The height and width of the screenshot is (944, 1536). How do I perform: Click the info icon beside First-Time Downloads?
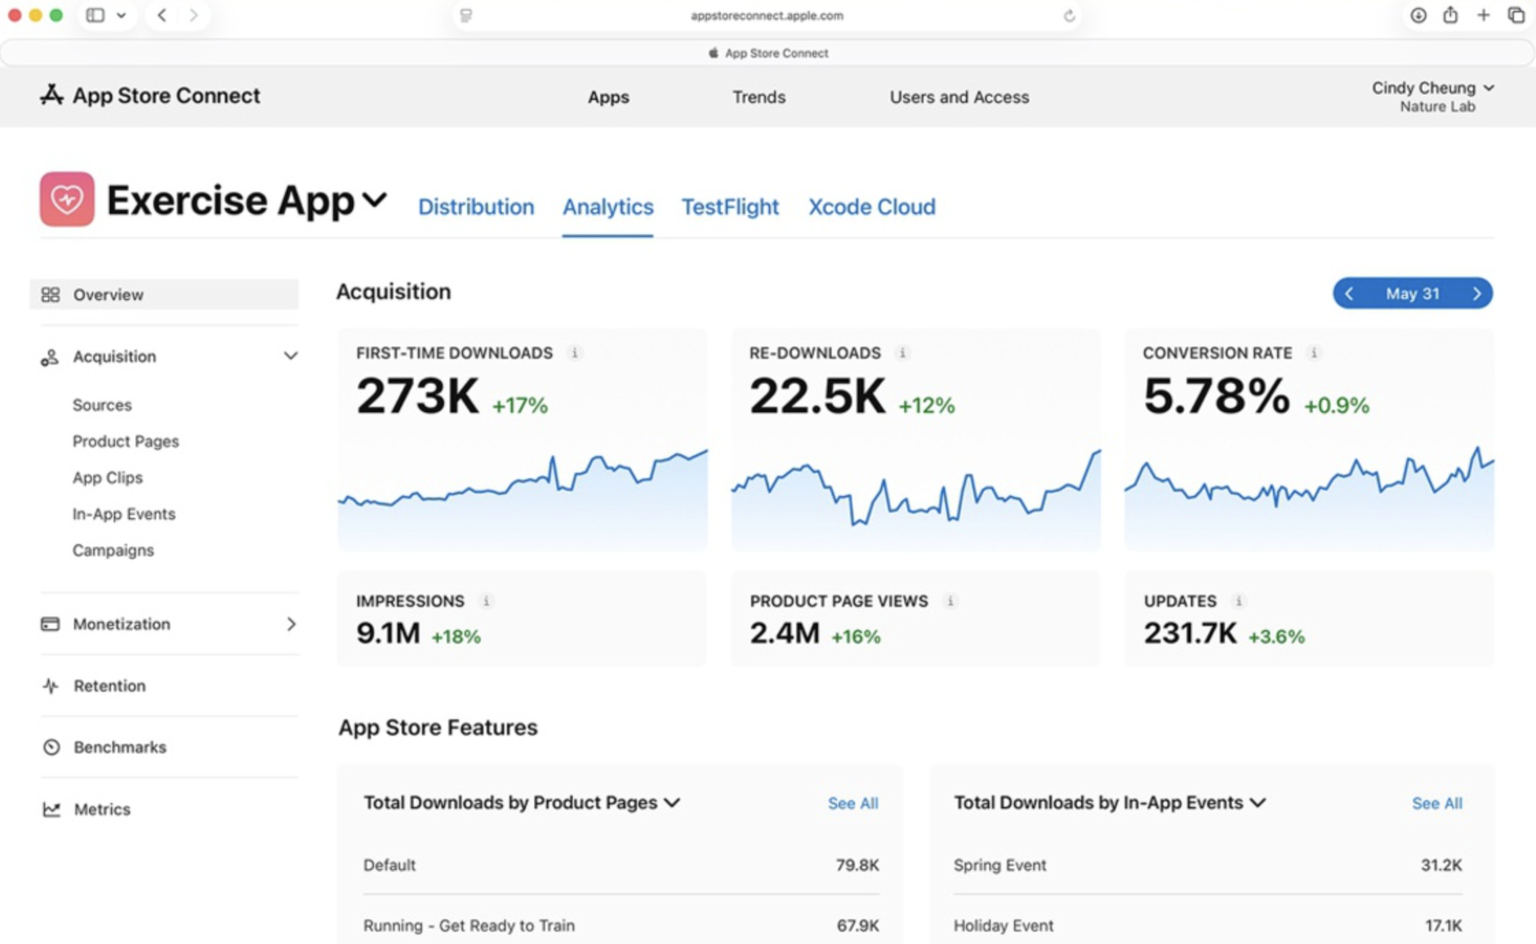coord(575,353)
